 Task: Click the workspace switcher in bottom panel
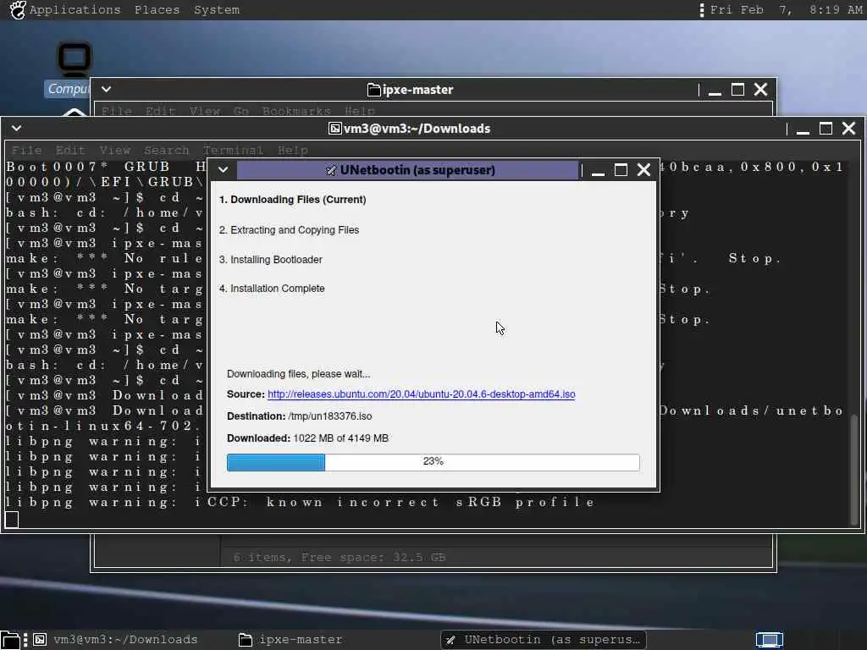click(769, 640)
